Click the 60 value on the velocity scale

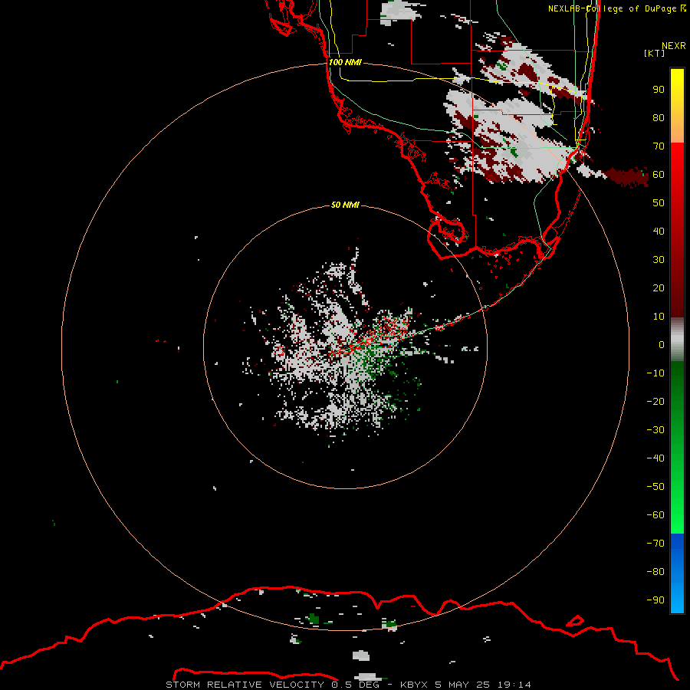click(x=659, y=174)
